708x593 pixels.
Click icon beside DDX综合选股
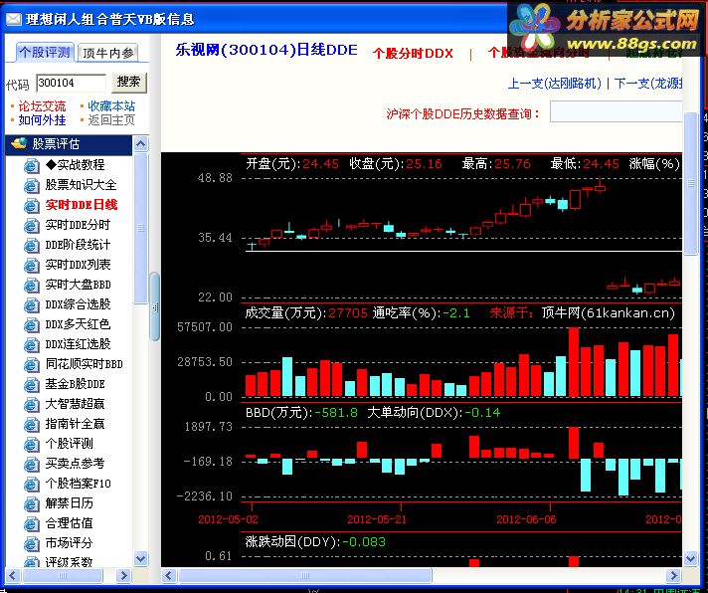pos(31,304)
